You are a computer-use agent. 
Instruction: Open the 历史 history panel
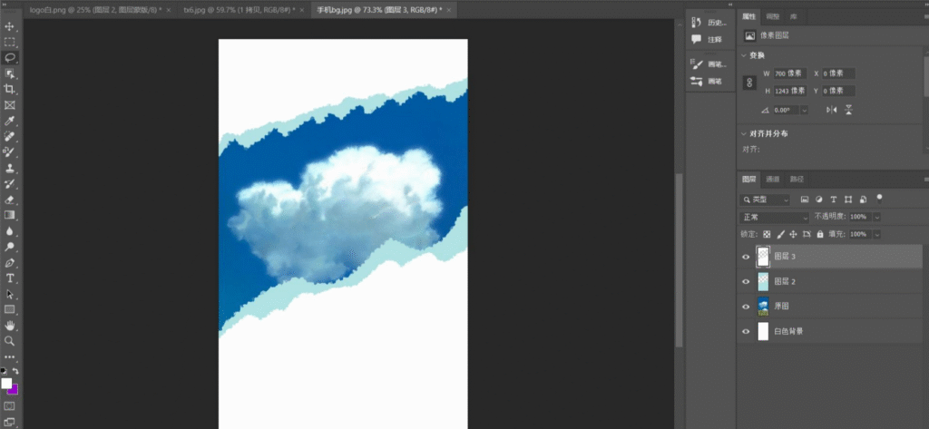coord(709,23)
